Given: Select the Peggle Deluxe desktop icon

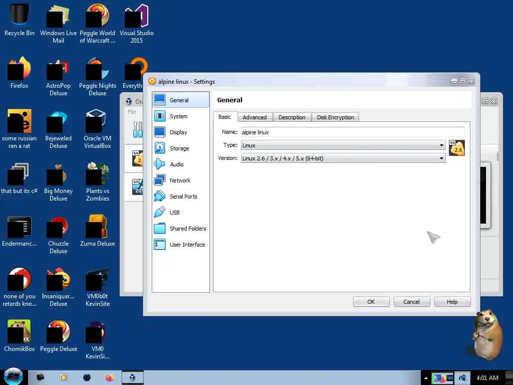Looking at the screenshot, I should [x=58, y=336].
